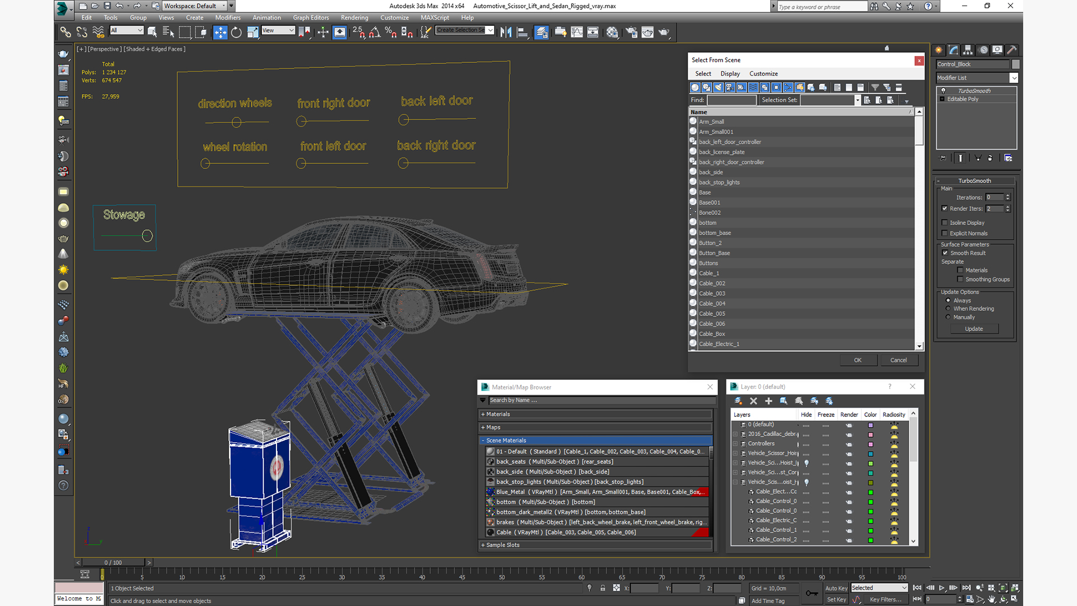The height and width of the screenshot is (606, 1077).
Task: Select the Manually update option
Action: click(949, 317)
